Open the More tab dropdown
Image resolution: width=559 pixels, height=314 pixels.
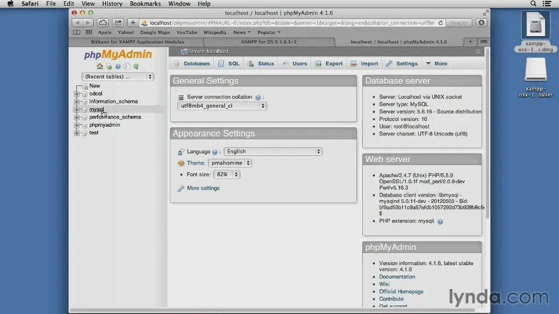[x=436, y=63]
